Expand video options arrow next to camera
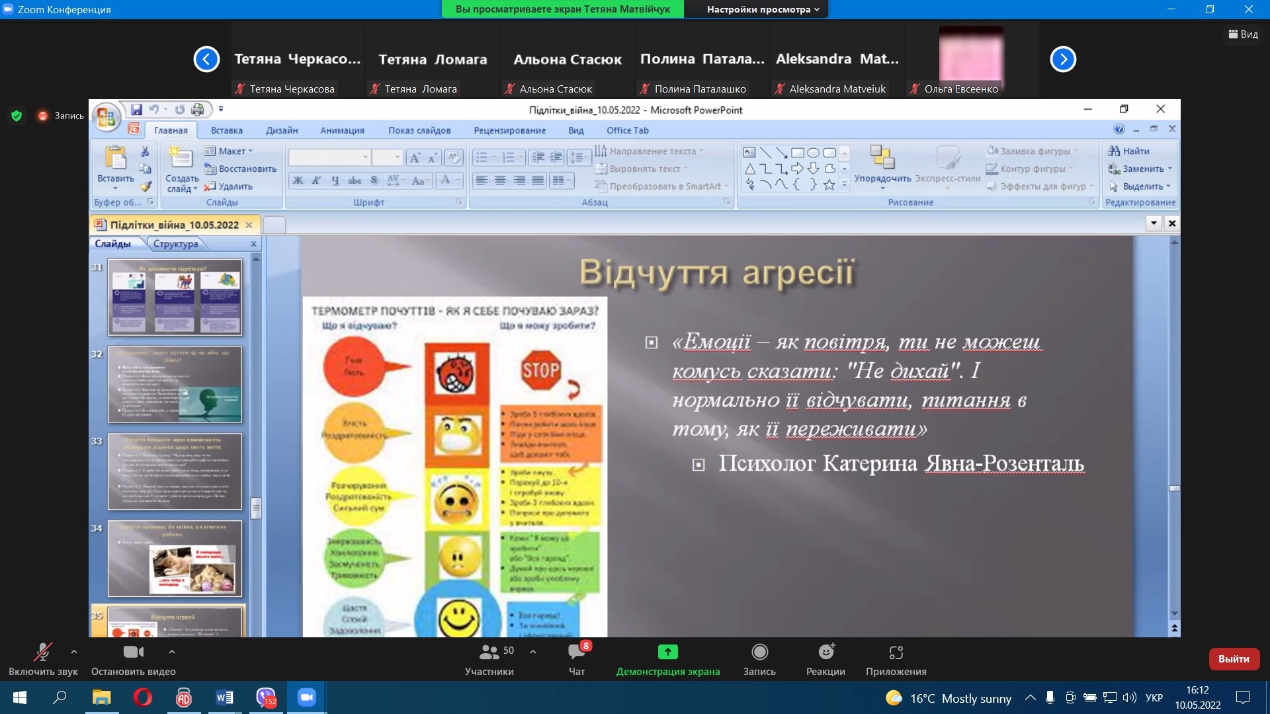The image size is (1270, 714). 172,652
